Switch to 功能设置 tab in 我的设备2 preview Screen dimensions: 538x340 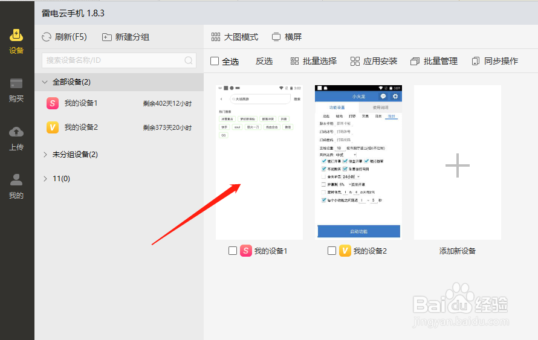tap(337, 107)
